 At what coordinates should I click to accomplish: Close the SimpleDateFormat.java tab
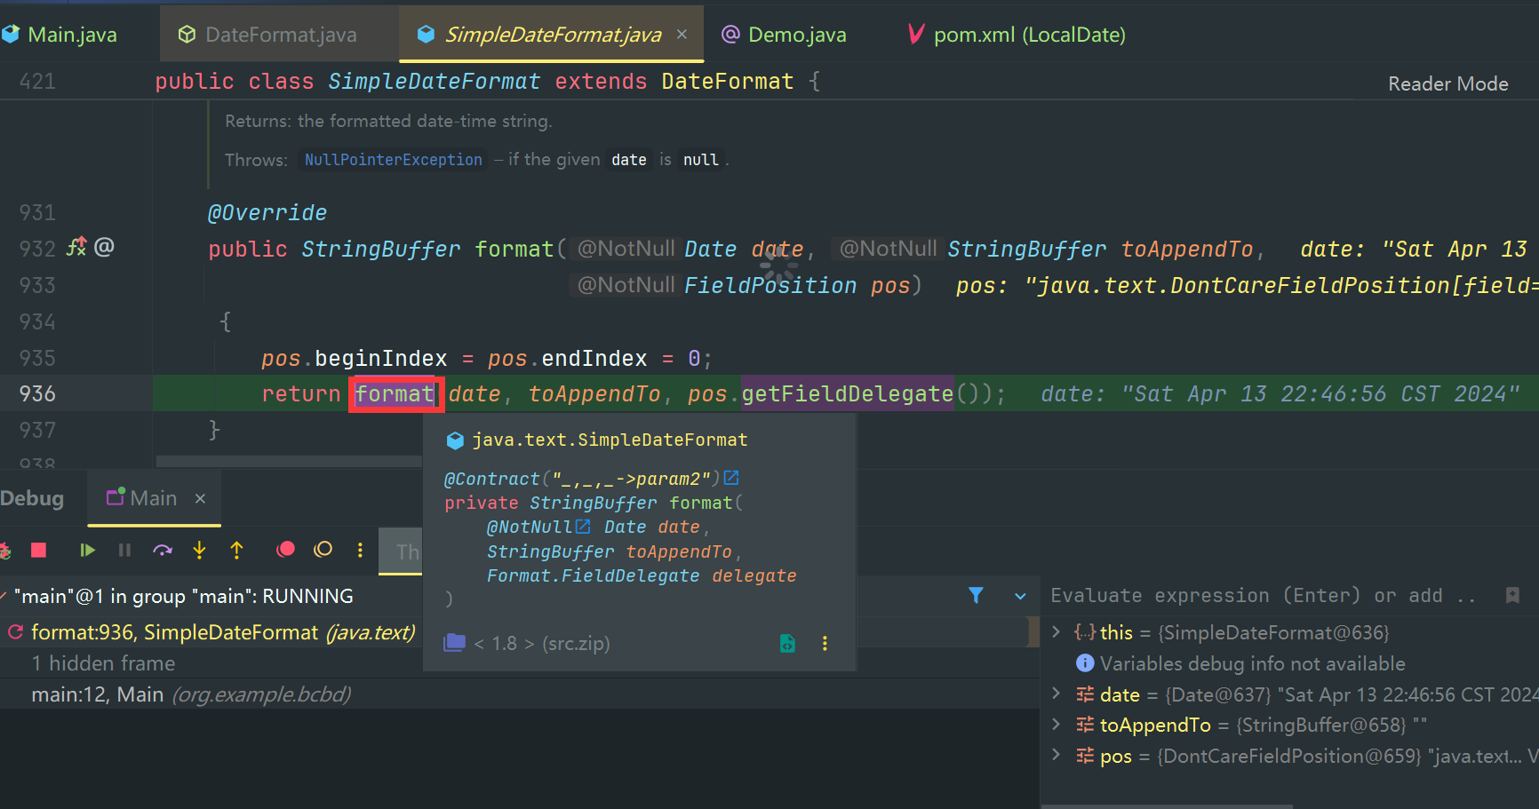682,34
